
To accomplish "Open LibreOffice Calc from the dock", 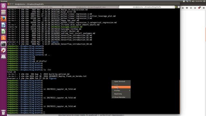I will (x=4, y=32).
